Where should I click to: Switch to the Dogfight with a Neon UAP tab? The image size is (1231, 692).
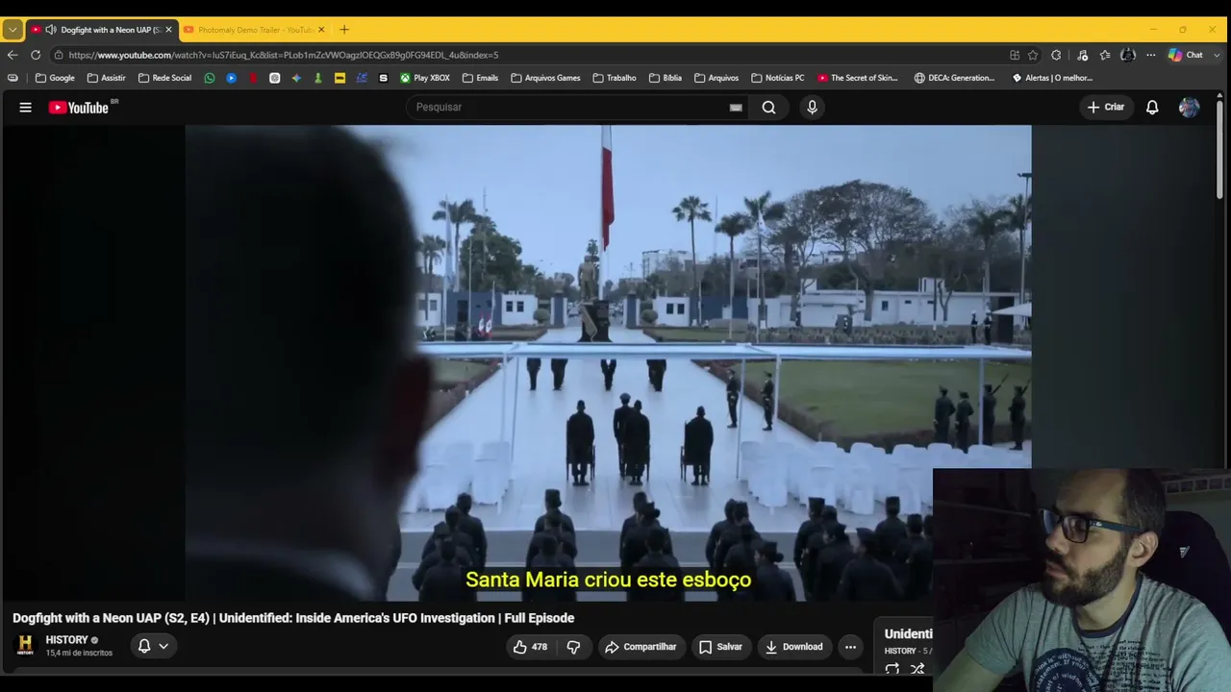pos(101,30)
